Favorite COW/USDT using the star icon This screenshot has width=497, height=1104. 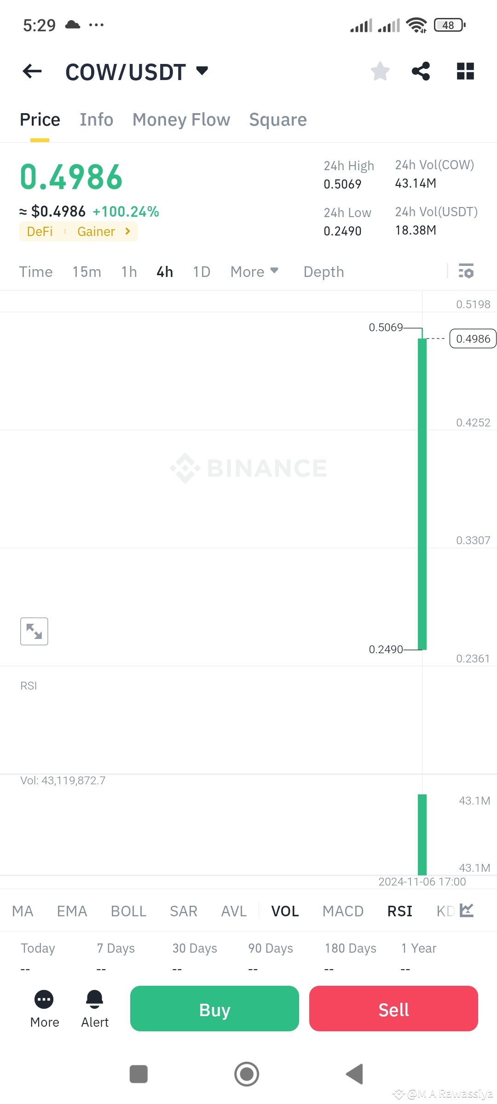point(380,71)
